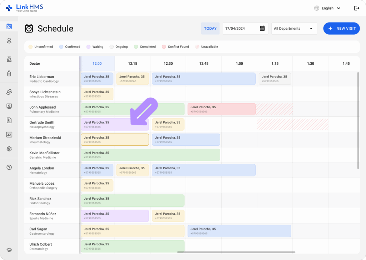366x260 pixels.
Task: Click the logout icon at top right
Action: pyautogui.click(x=356, y=8)
